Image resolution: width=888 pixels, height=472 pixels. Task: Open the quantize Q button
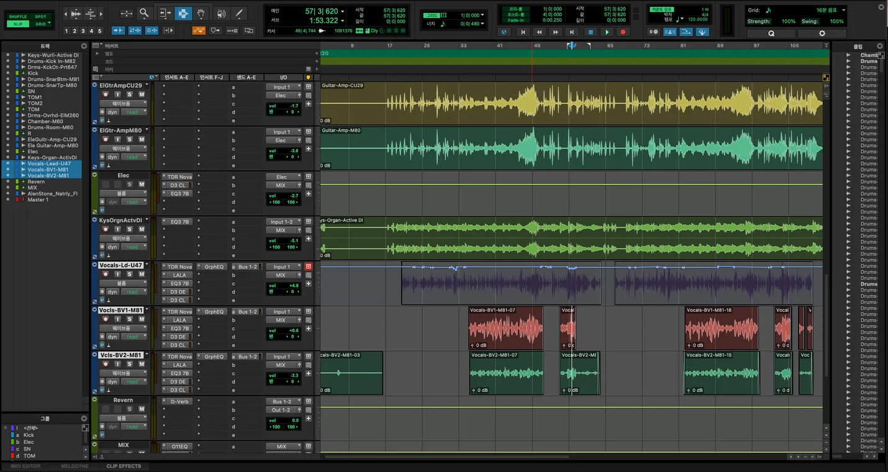771,34
